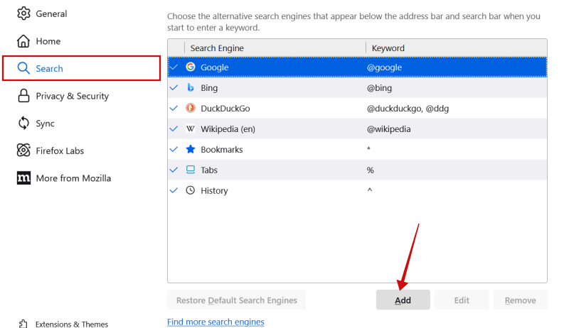Click the Wikipedia W icon
Image resolution: width=569 pixels, height=328 pixels.
tap(191, 129)
